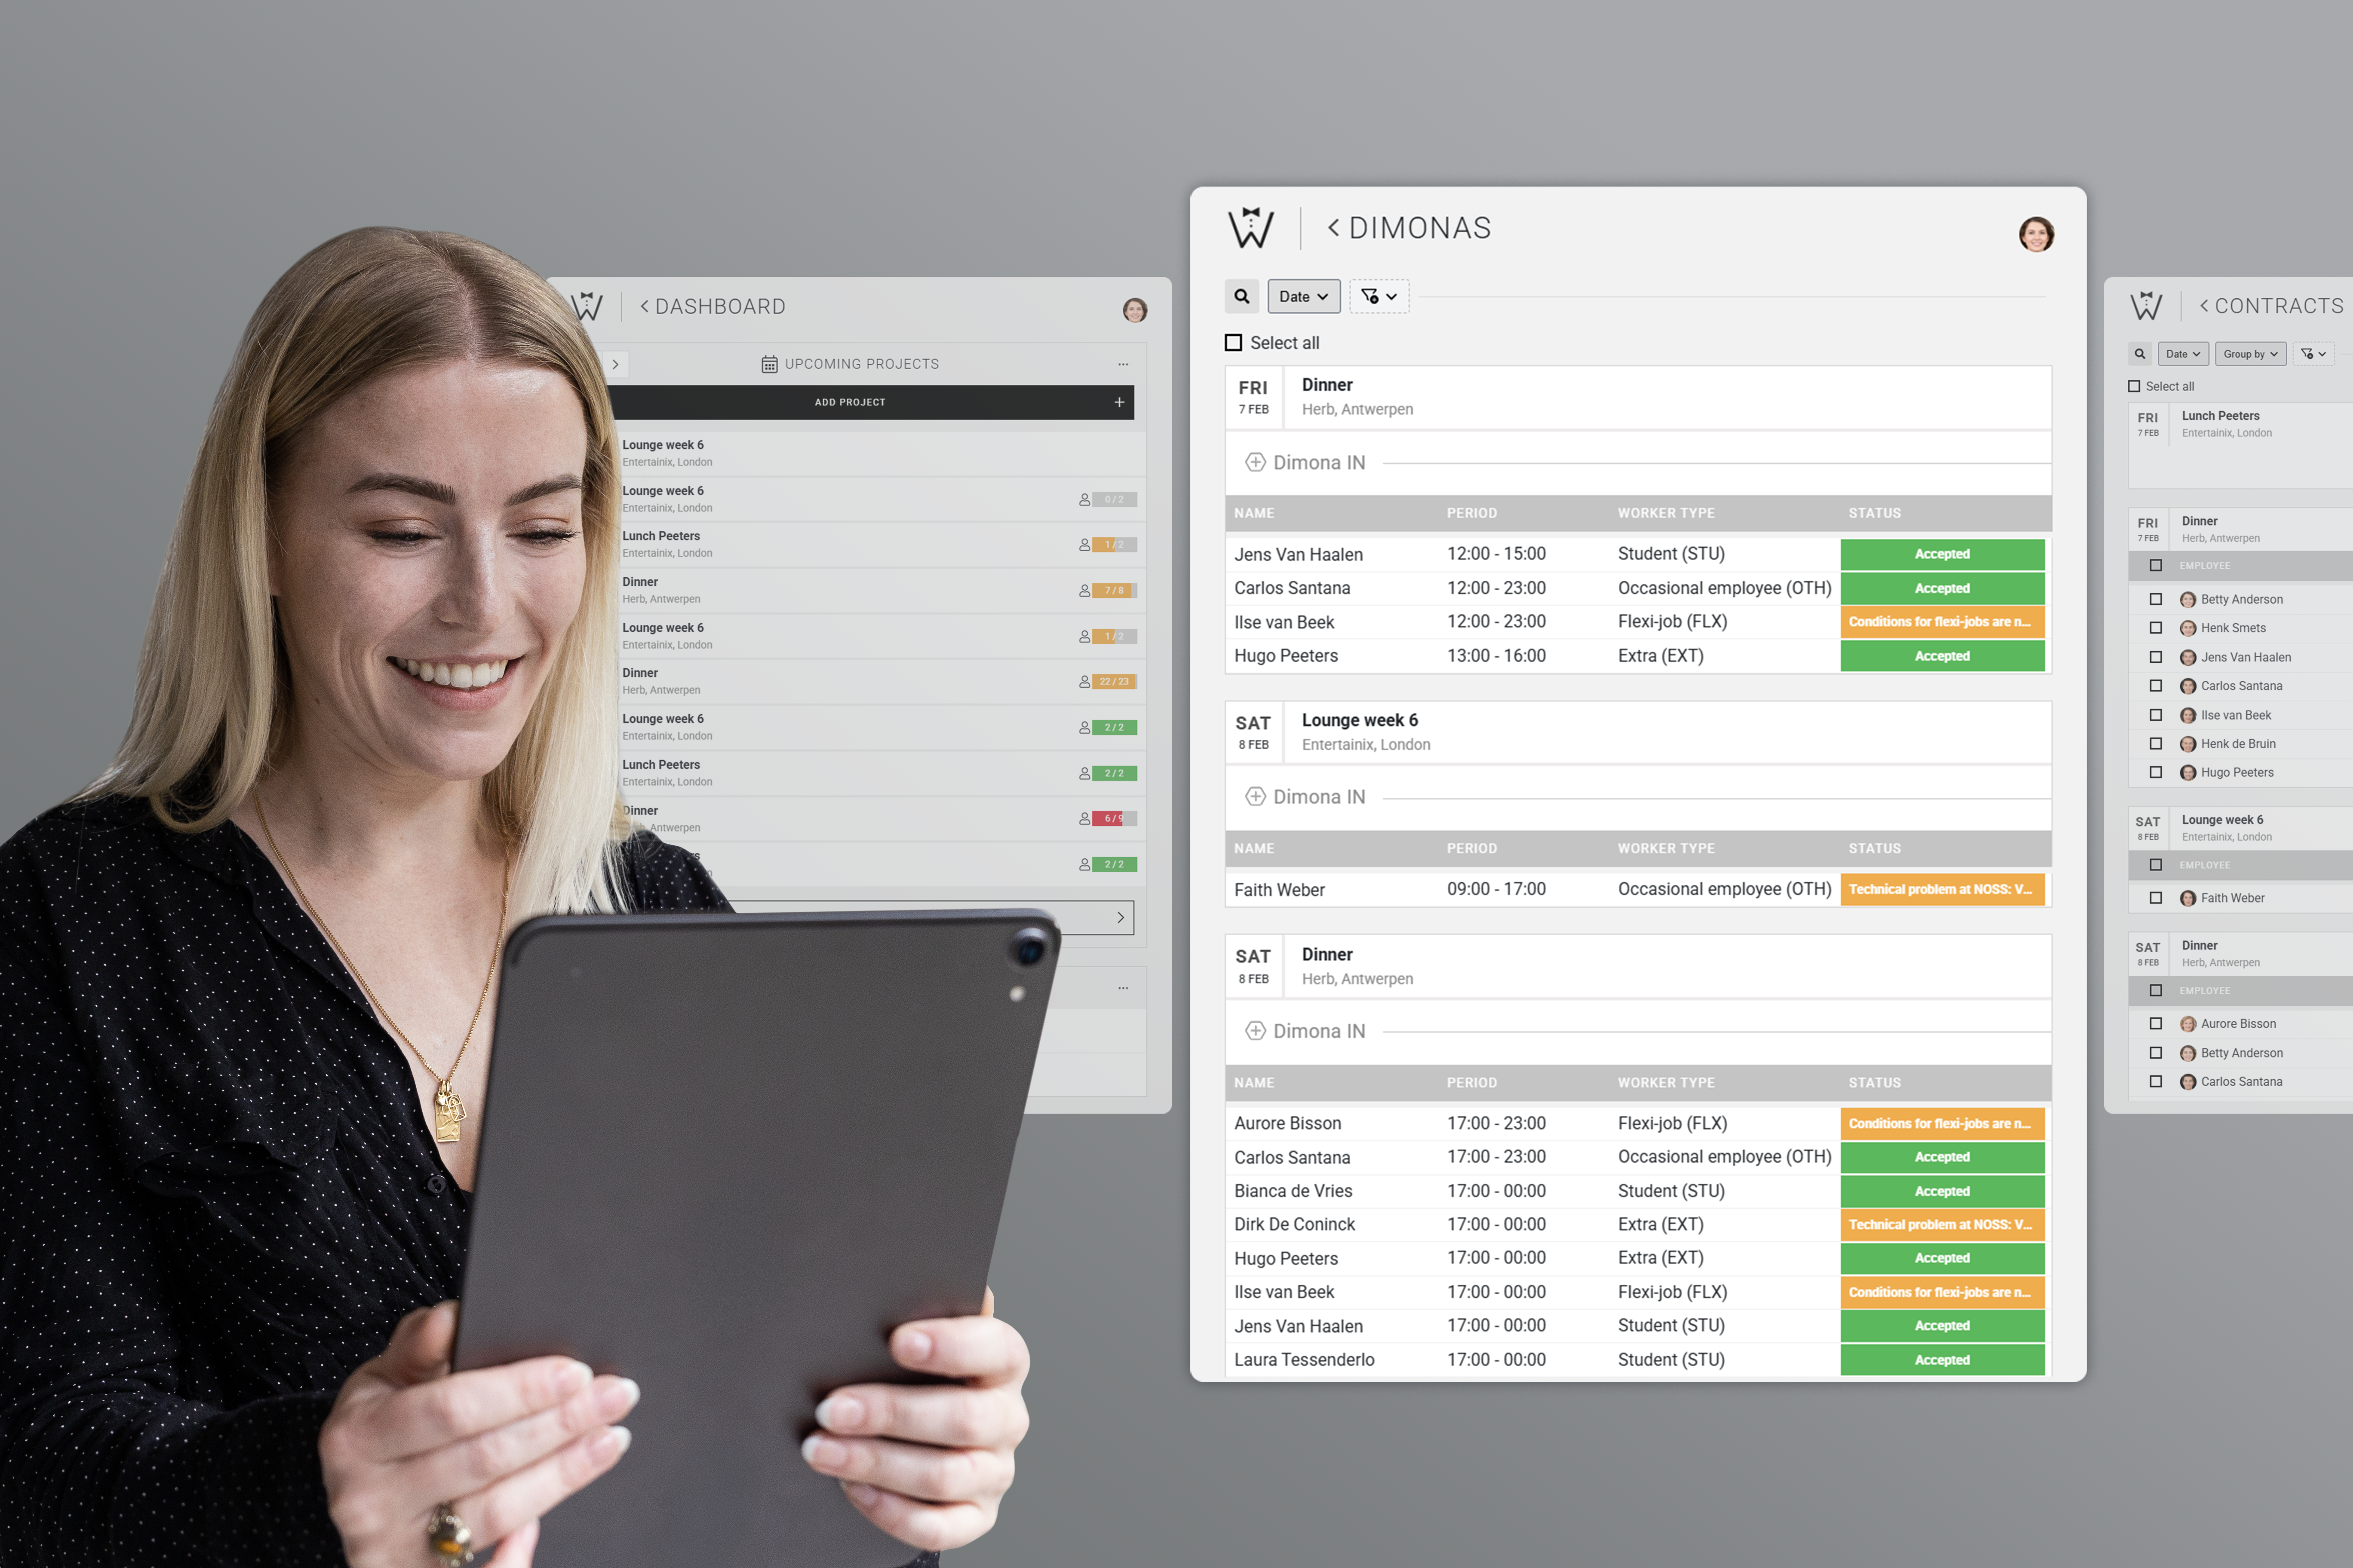
Task: Sort by NAME column in Friday Dinner table
Action: 1253,513
